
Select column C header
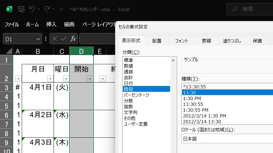(62, 51)
